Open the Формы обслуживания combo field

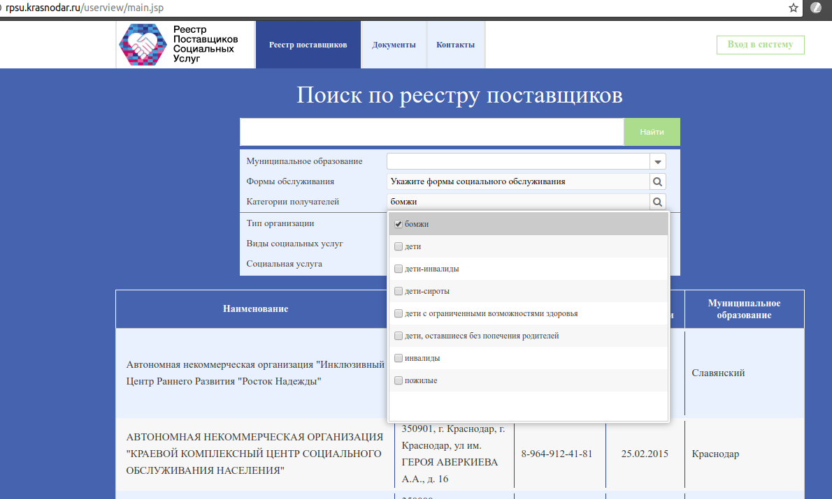point(518,181)
